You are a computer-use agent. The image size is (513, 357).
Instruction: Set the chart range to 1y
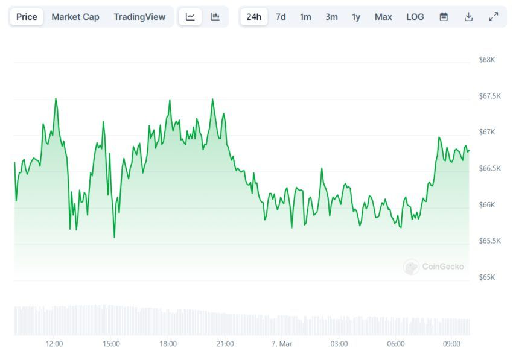356,17
